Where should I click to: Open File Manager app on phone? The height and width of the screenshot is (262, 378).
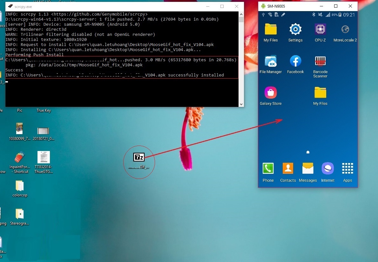point(271,64)
